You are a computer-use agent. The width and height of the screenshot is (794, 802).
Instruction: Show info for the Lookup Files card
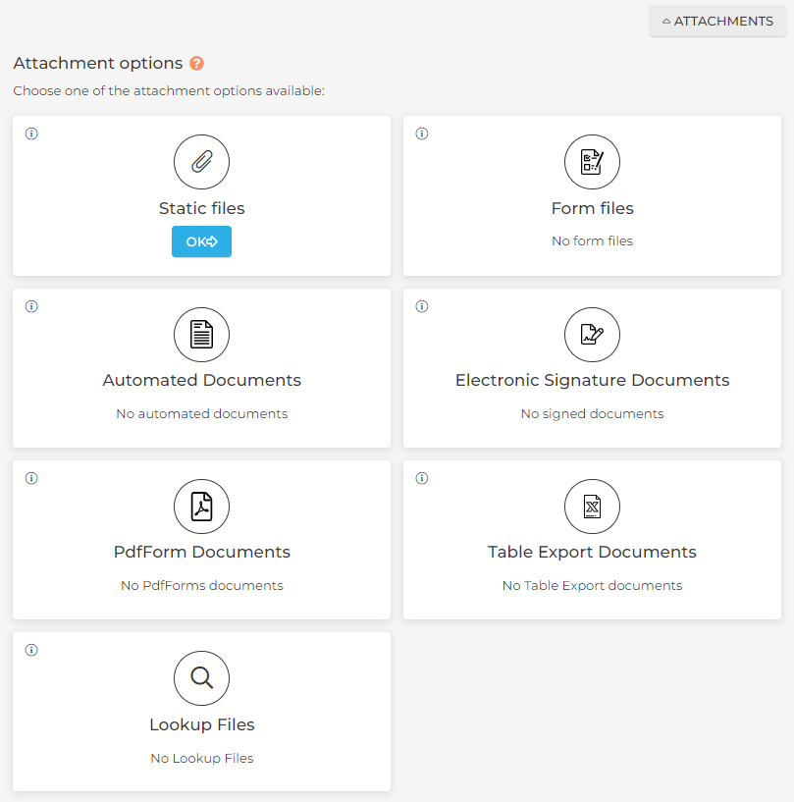(x=31, y=650)
